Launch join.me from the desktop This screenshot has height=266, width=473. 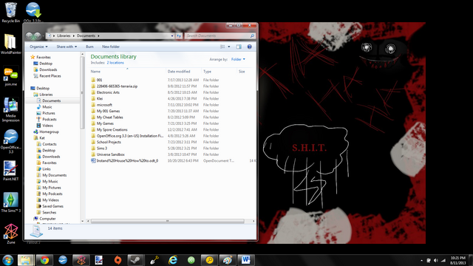[11, 77]
